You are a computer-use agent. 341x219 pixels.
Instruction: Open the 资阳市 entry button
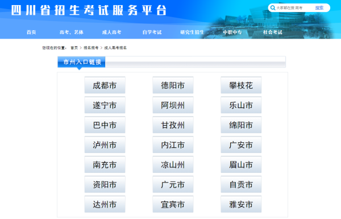coord(105,184)
